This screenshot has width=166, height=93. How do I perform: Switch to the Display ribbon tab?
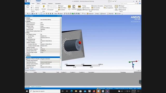pyautogui.click(x=44, y=3)
